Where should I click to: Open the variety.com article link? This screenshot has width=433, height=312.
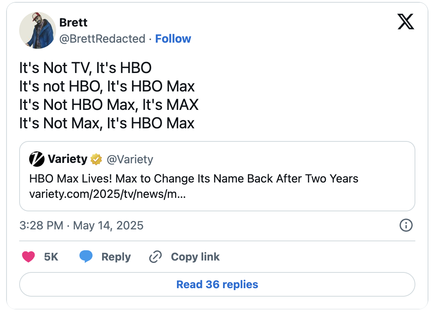(107, 194)
